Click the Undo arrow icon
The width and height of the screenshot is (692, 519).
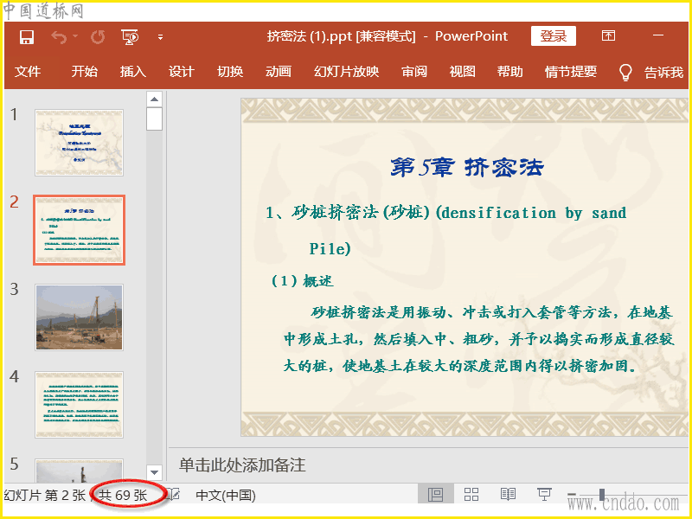pyautogui.click(x=59, y=37)
